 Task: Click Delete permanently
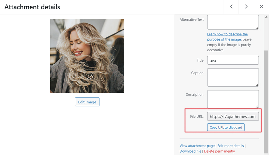[219, 151]
